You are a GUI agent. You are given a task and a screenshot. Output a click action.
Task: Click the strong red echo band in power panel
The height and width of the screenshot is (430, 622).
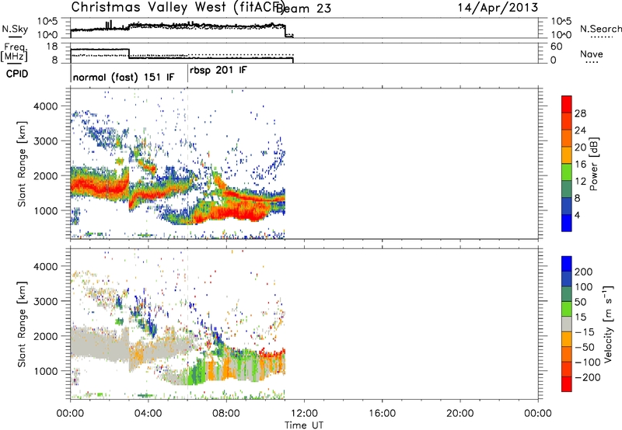coord(100,187)
